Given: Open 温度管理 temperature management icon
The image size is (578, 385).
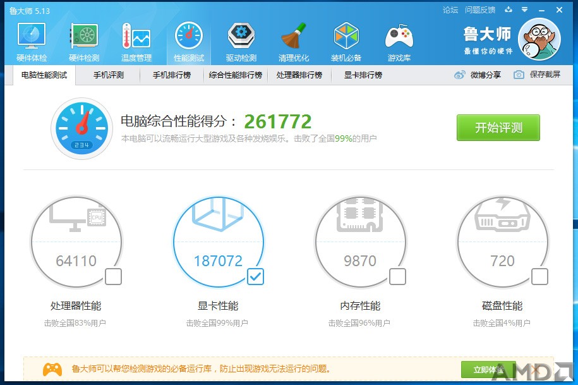Looking at the screenshot, I should pyautogui.click(x=136, y=36).
